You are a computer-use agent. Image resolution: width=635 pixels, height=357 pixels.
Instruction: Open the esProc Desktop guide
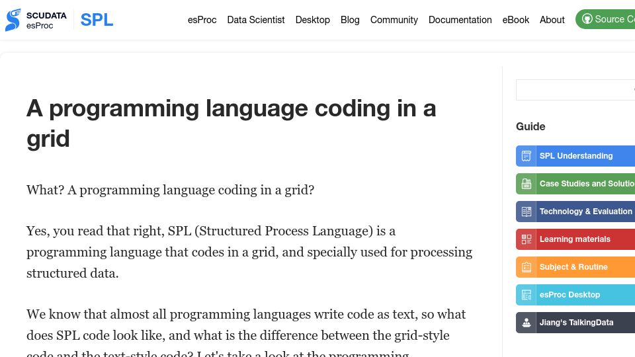pyautogui.click(x=575, y=295)
